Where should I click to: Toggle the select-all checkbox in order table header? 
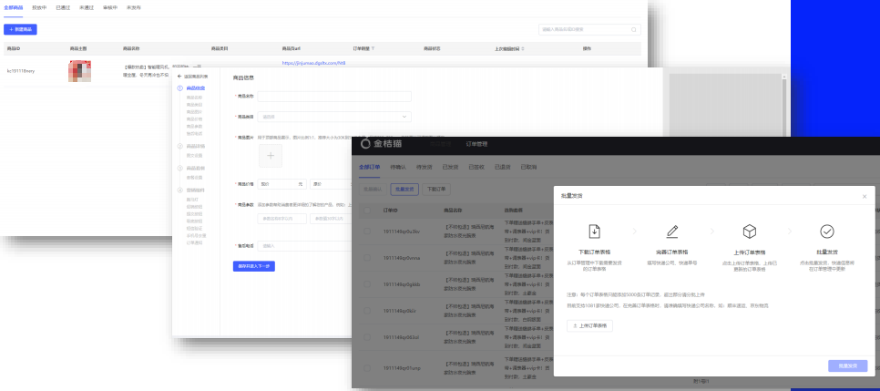(x=366, y=210)
